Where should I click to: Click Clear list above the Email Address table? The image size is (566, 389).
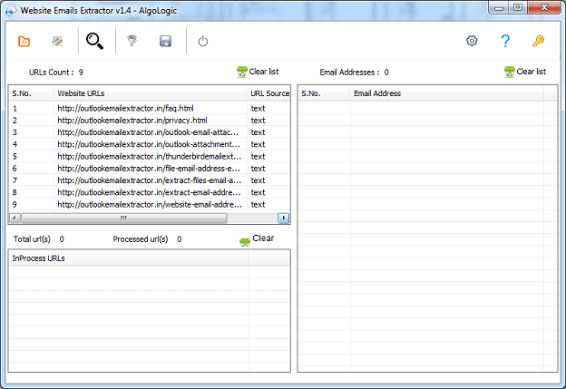(x=525, y=72)
